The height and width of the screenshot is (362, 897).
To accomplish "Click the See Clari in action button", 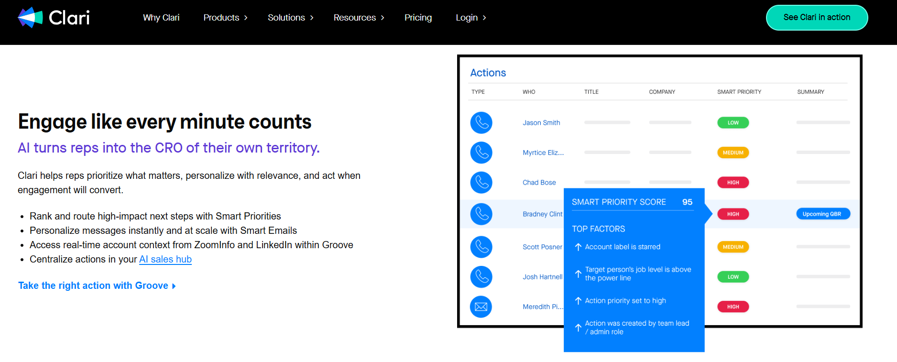I will pyautogui.click(x=817, y=18).
